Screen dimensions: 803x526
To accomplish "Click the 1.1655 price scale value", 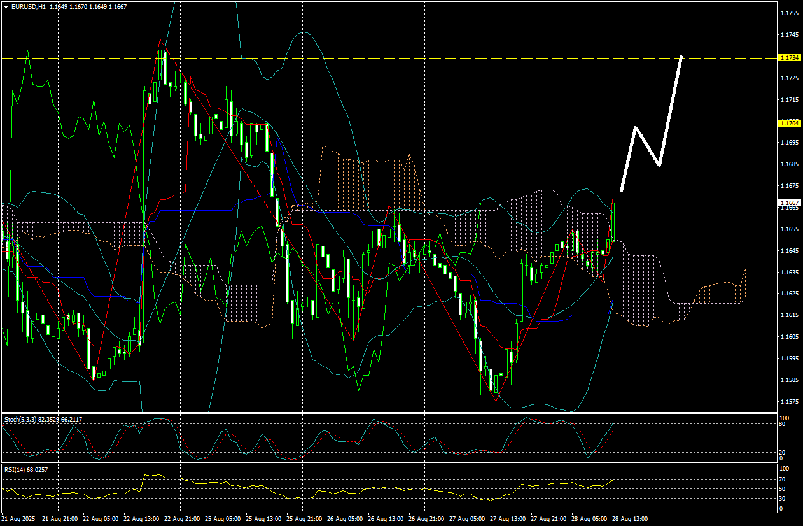I will (x=789, y=229).
